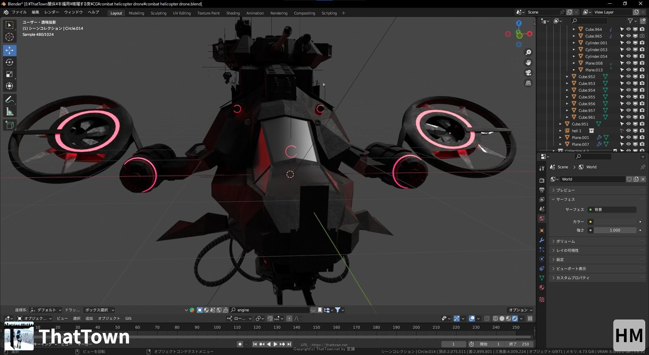Click the current frame field showing 1
The width and height of the screenshot is (649, 355).
[453, 344]
